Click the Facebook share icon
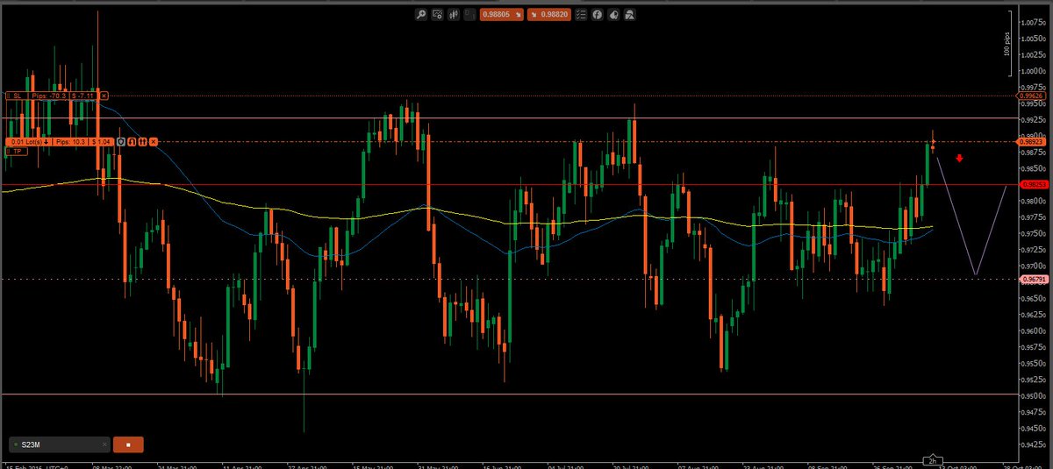The width and height of the screenshot is (1053, 469). coord(597,15)
